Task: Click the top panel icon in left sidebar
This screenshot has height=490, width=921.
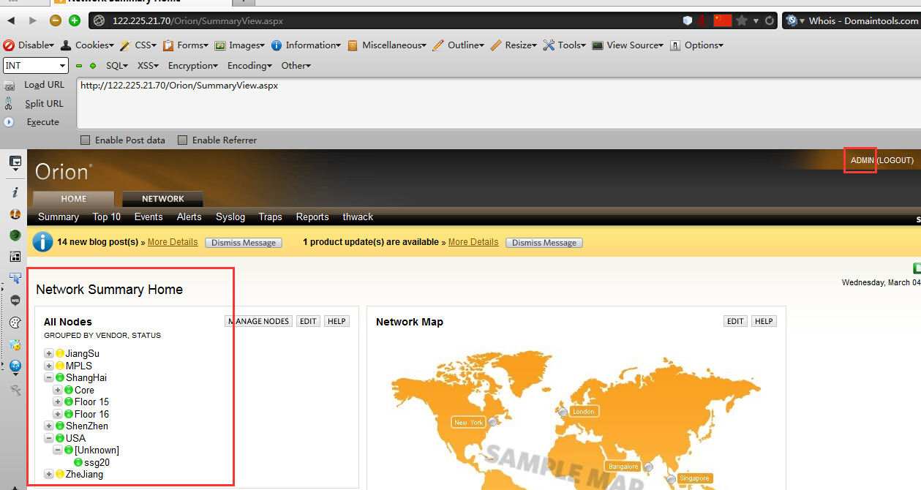Action: 15,162
